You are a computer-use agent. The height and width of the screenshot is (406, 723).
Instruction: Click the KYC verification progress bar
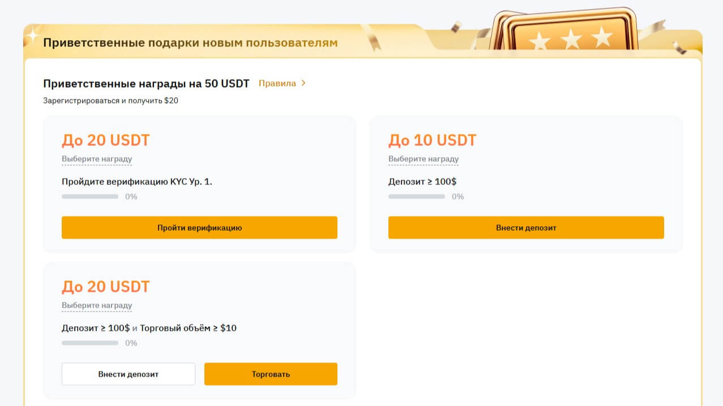pos(90,197)
